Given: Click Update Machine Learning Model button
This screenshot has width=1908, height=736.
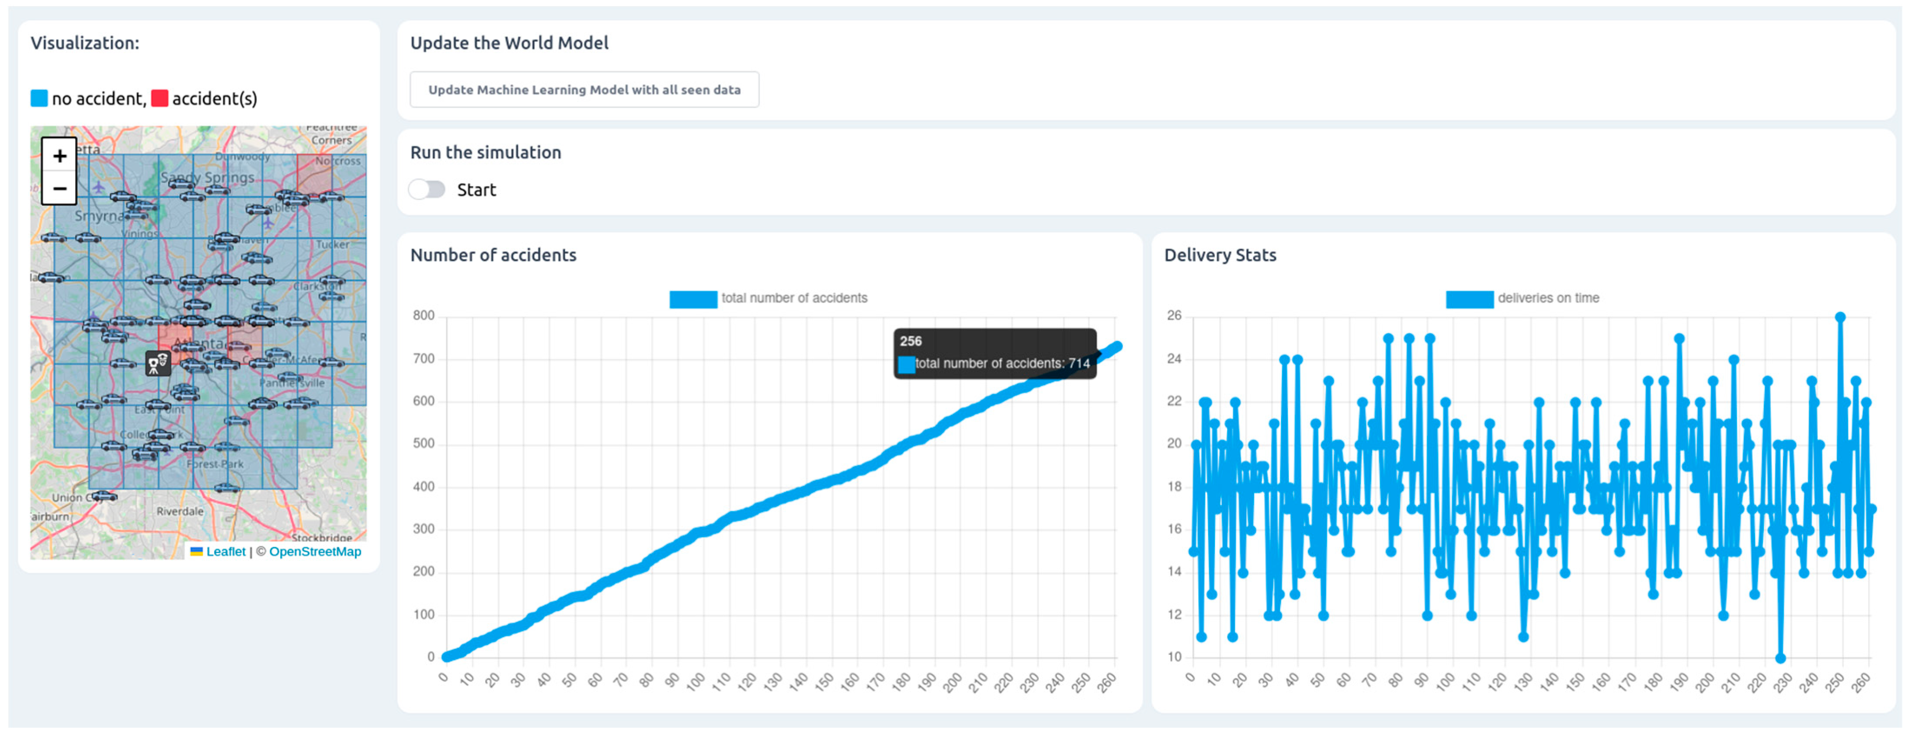Looking at the screenshot, I should tap(584, 89).
